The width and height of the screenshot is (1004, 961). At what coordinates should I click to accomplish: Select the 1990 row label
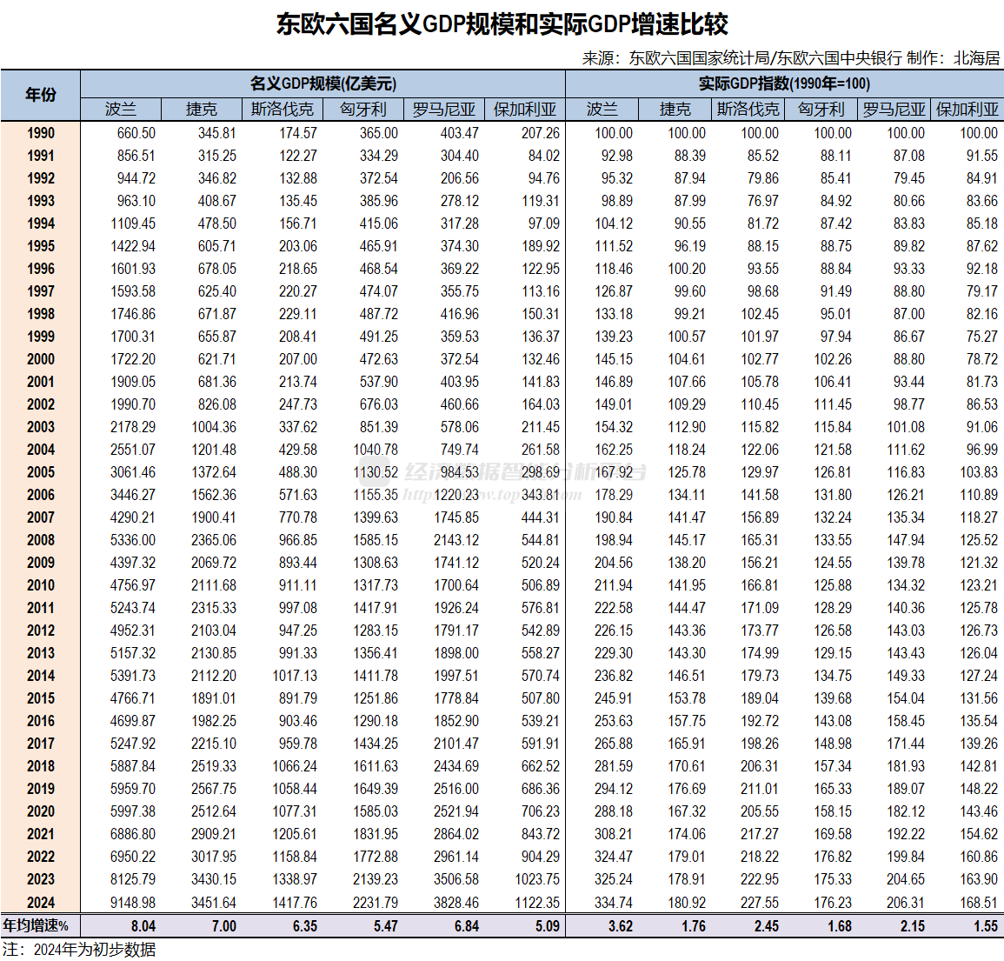point(40,133)
